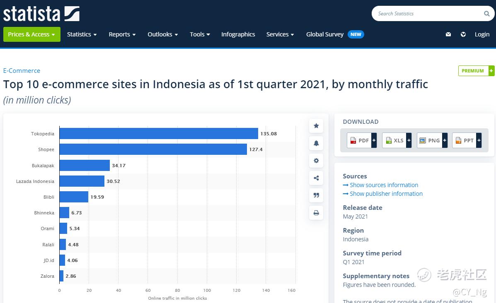
Task: Click the Orami label
Action: 48,228
